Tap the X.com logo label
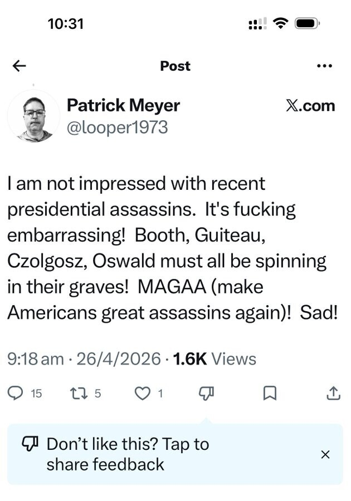Image resolution: width=351 pixels, height=501 pixels. [310, 106]
